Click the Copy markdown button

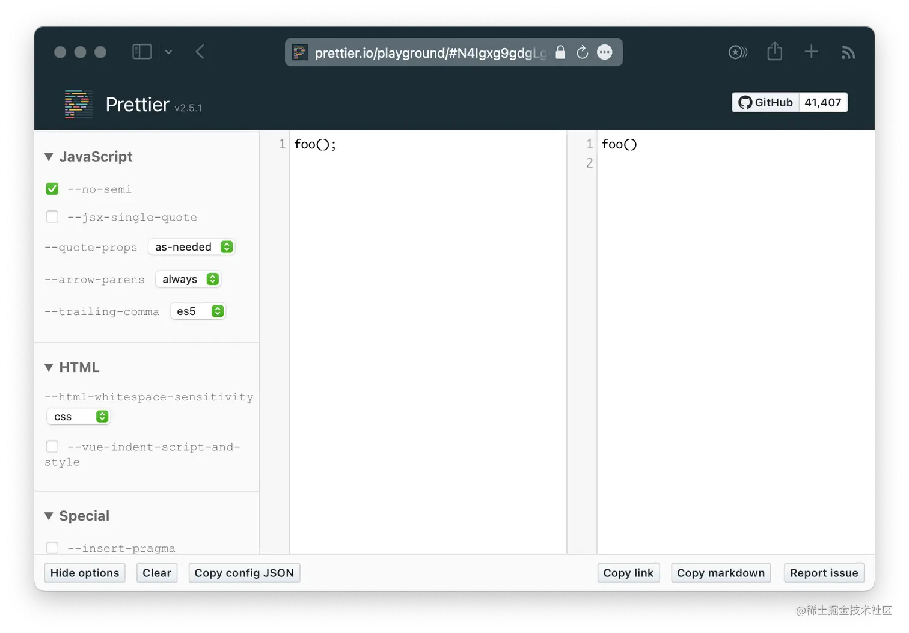[x=721, y=573]
